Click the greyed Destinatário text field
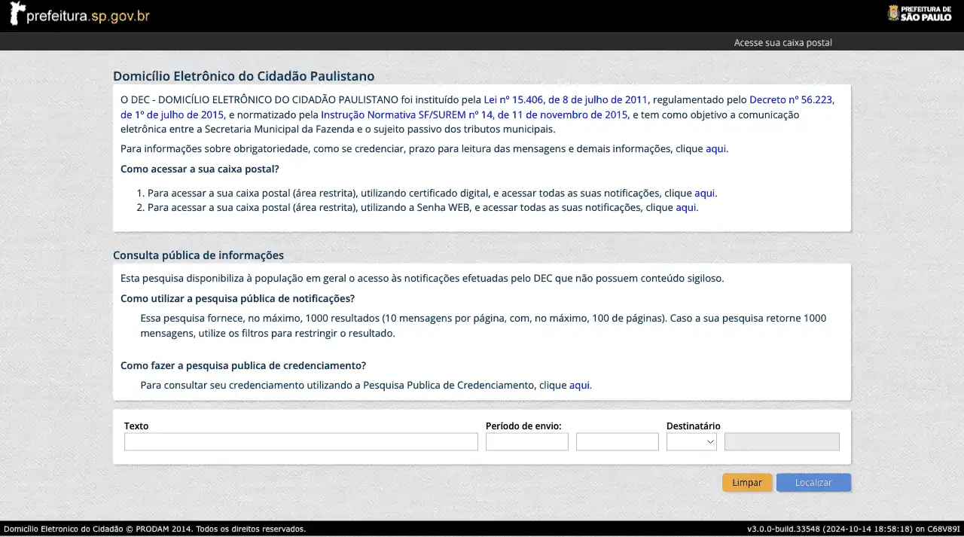 coord(782,442)
